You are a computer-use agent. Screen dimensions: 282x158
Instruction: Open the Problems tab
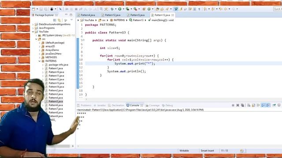click(x=84, y=105)
